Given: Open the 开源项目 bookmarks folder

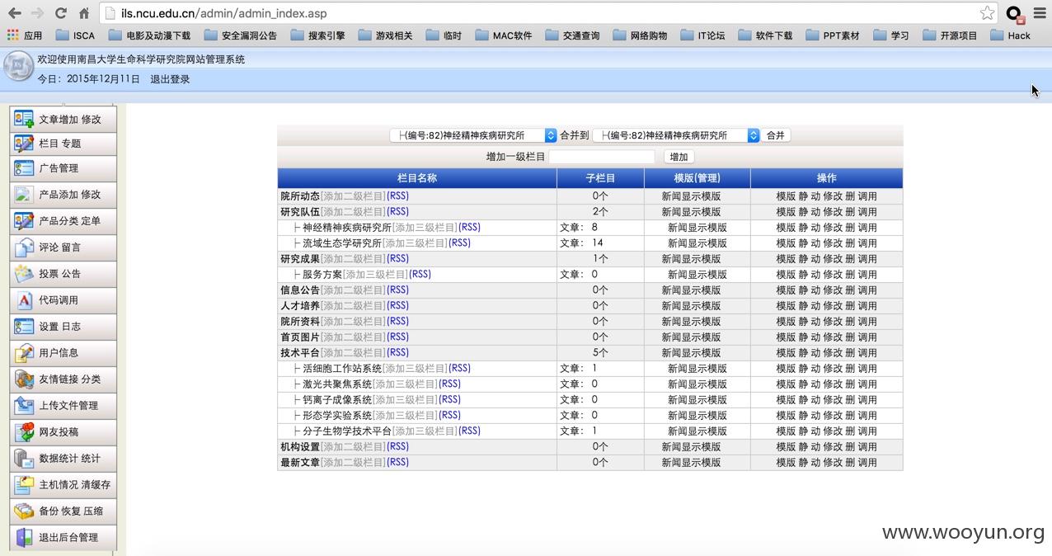Looking at the screenshot, I should [x=950, y=35].
